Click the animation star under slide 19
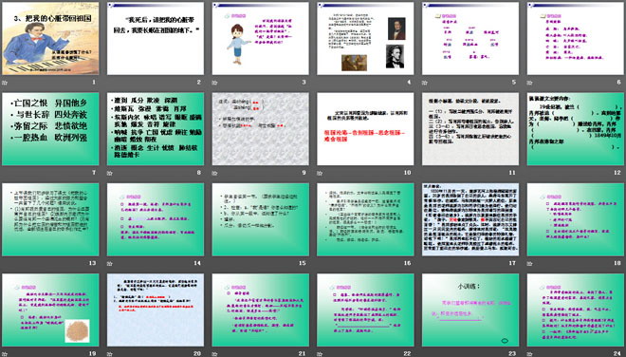Screen dimensions: 626x357 (x=5, y=353)
